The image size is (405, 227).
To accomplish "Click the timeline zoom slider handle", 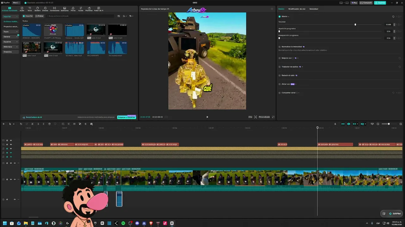I will point(389,124).
